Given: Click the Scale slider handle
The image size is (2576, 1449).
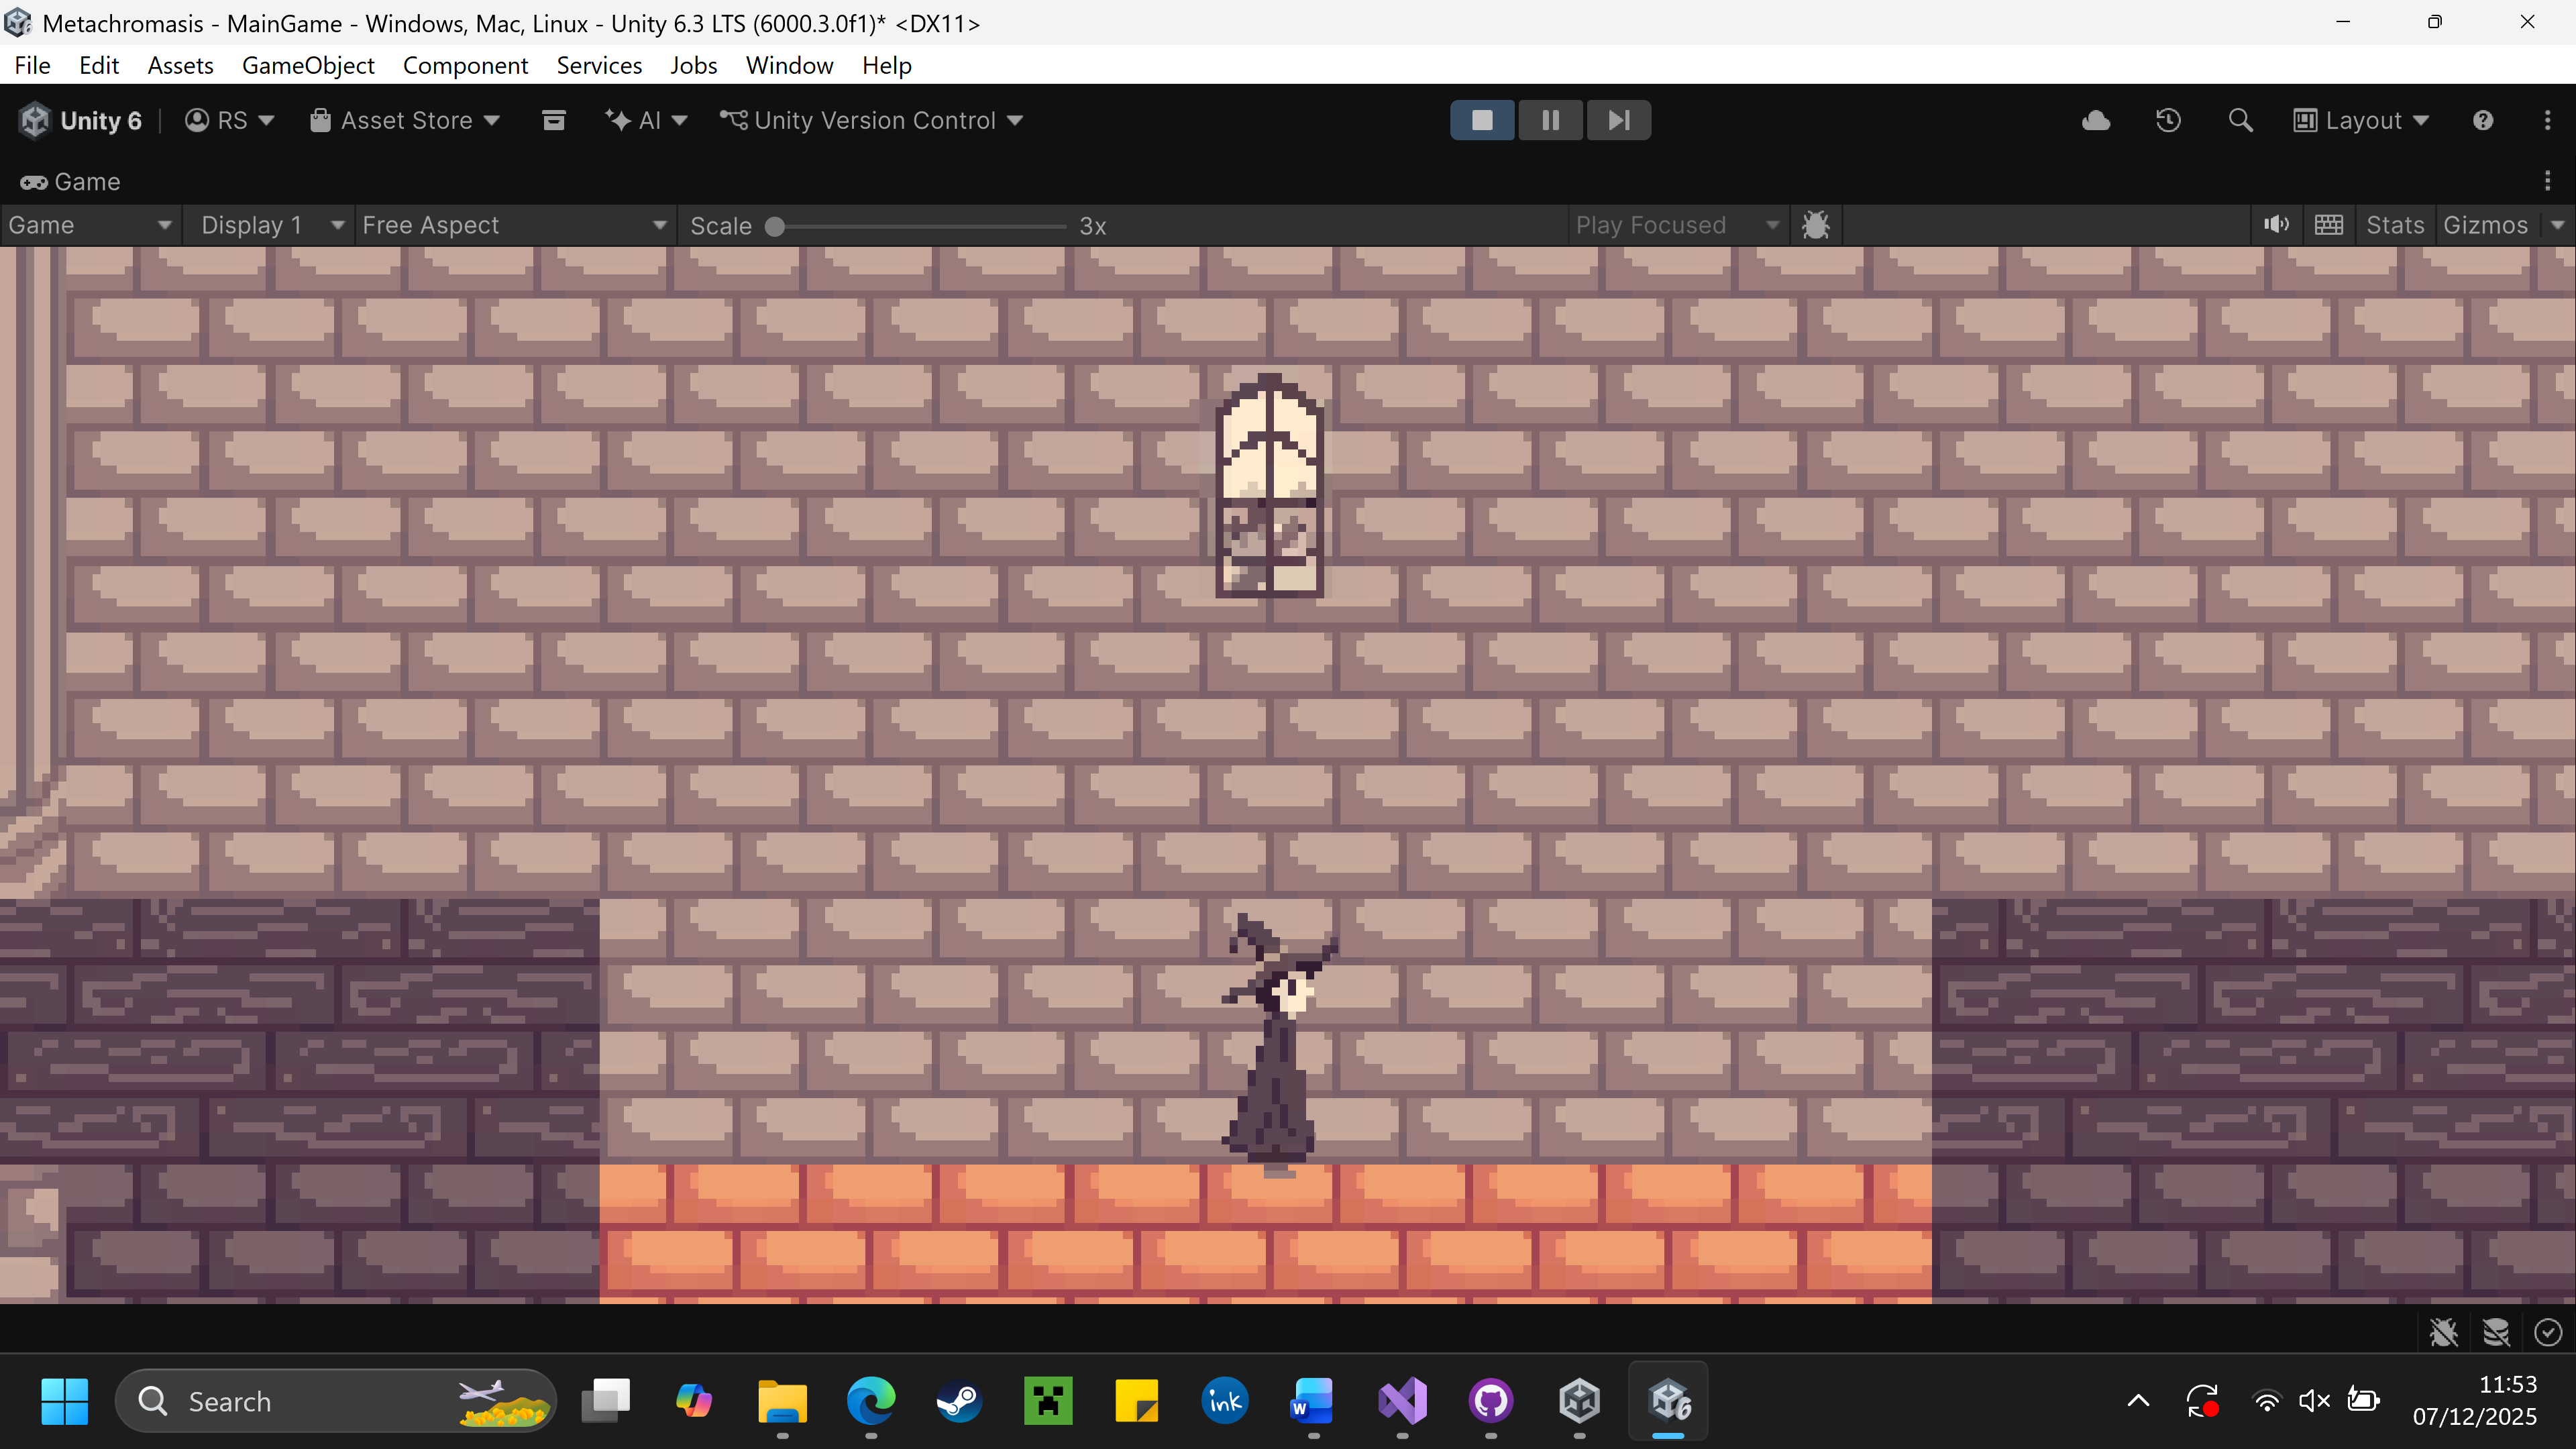Looking at the screenshot, I should [775, 226].
